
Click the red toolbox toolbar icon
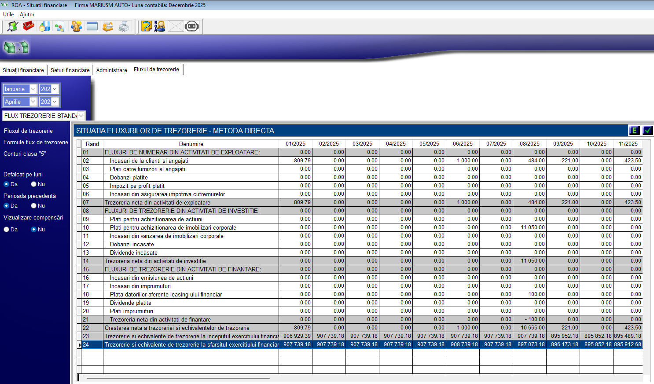29,26
